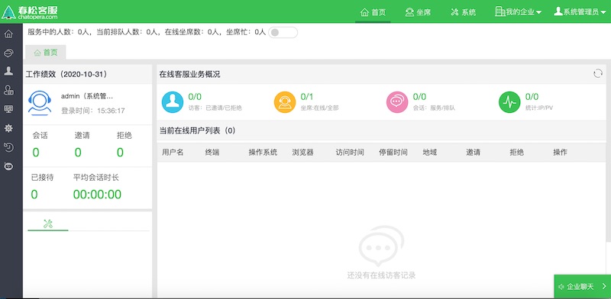Viewport: 611px width, 299px height.
Task: Click the 春松客服 chatopera logo
Action: point(30,12)
